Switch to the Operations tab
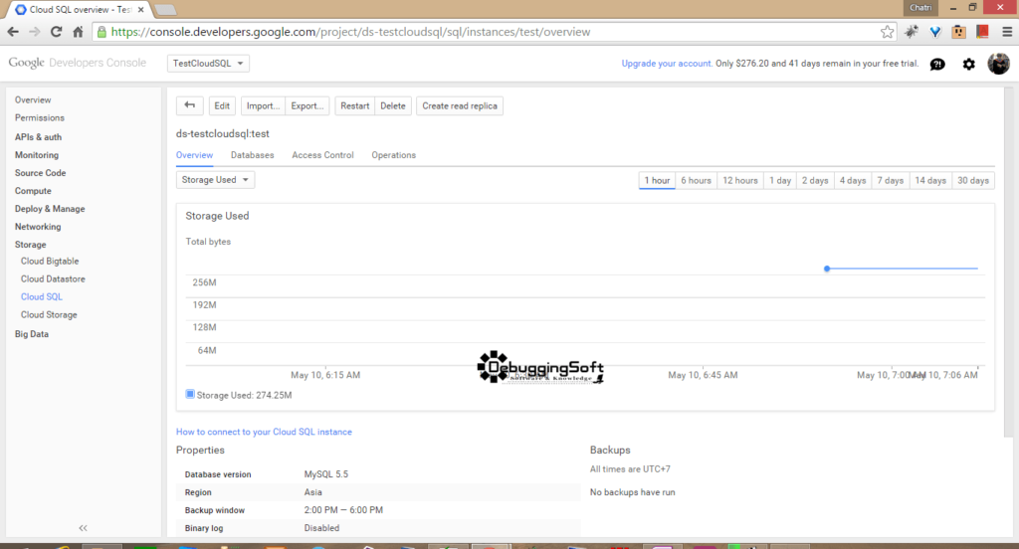Viewport: 1019px width, 549px height. point(394,155)
